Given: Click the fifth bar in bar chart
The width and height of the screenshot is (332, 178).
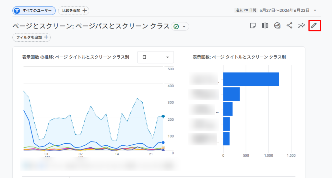Looking at the screenshot, I should coord(226,139).
